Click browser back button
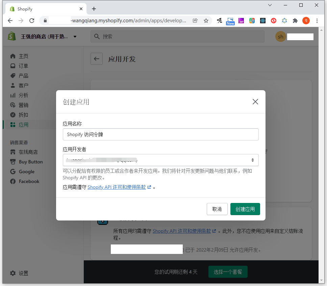The image size is (327, 286). [10, 21]
